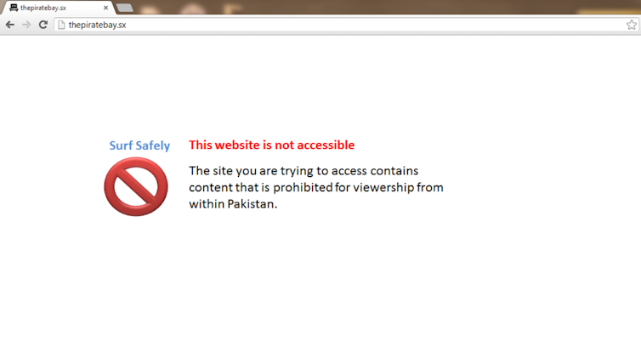Reload the blocked page
The height and width of the screenshot is (353, 641).
[x=43, y=25]
